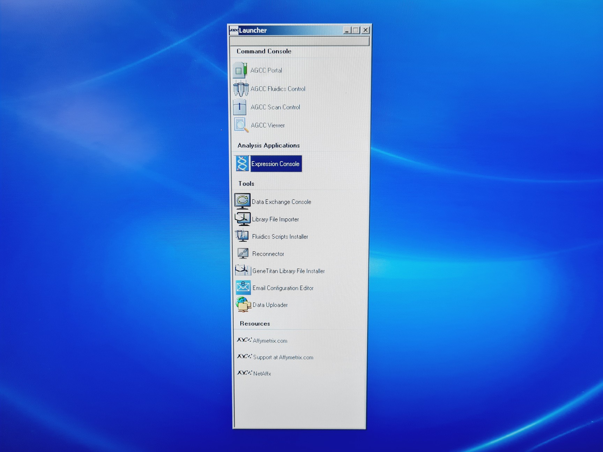603x452 pixels.
Task: Open the Affymetrix.com link text
Action: point(270,341)
